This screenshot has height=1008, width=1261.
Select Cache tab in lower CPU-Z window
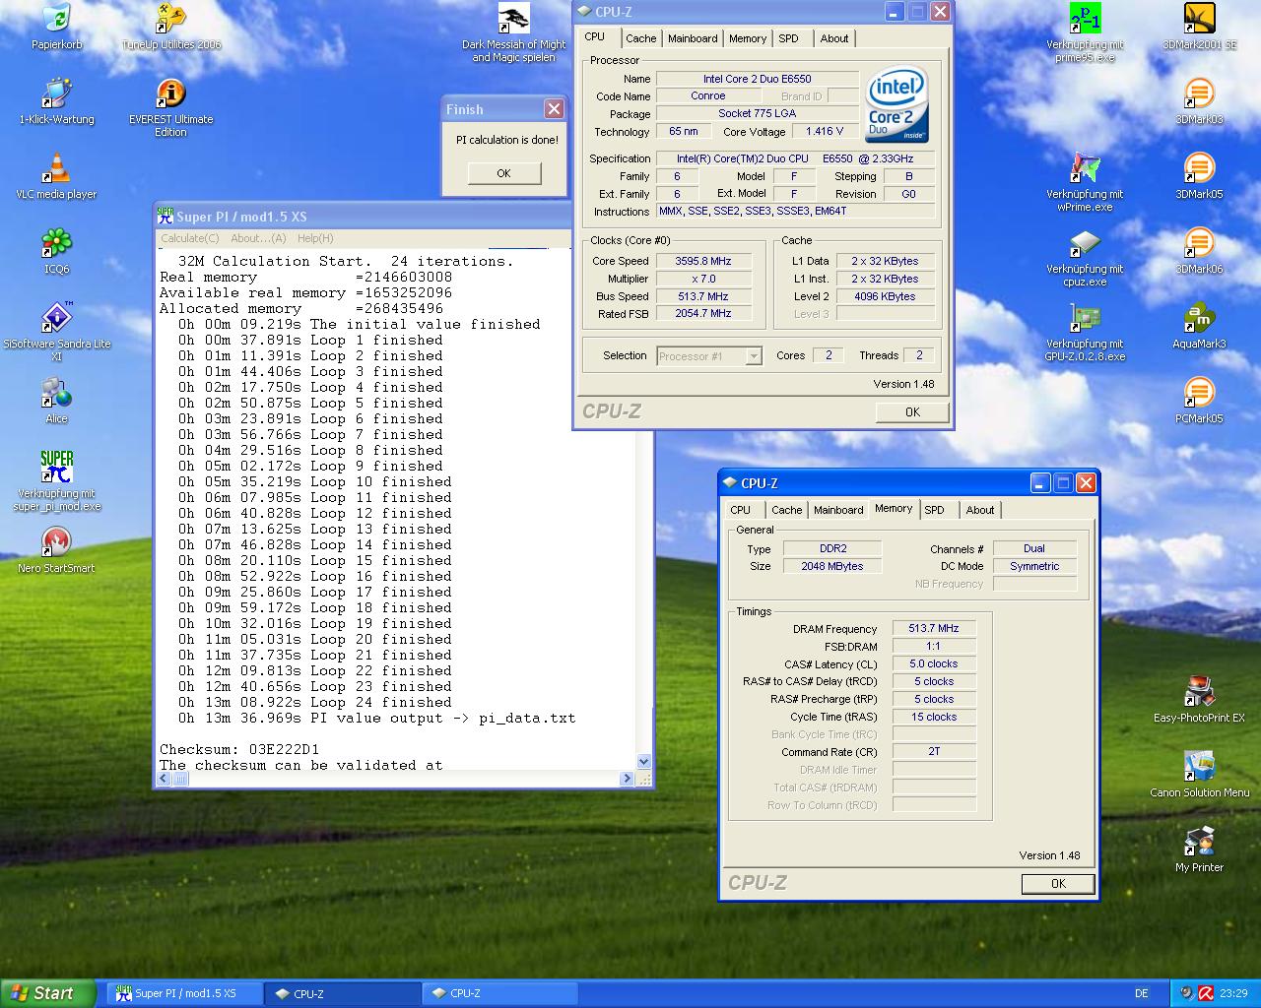tap(786, 510)
